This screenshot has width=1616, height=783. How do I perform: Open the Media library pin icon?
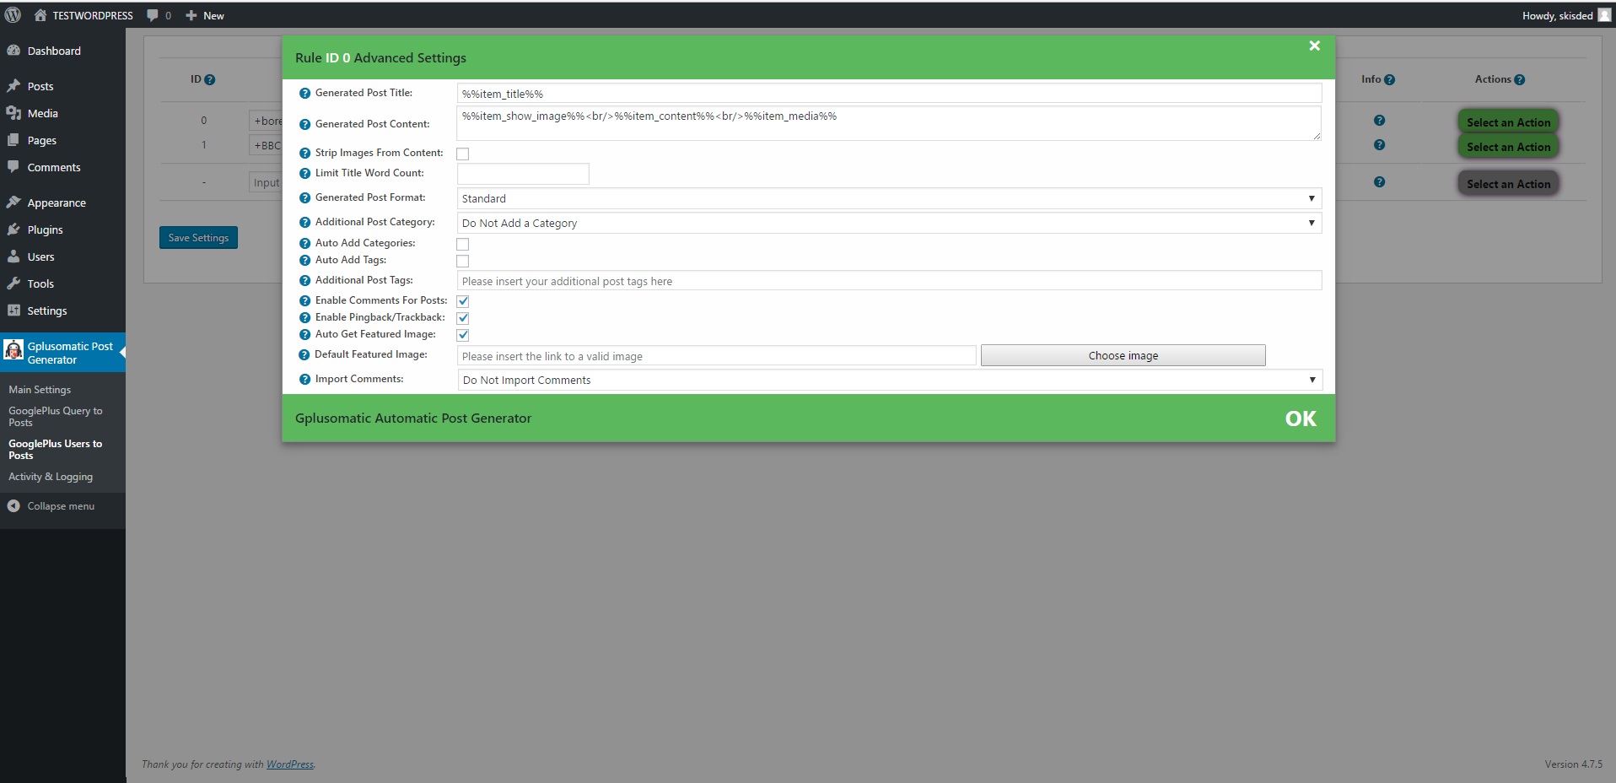(x=13, y=113)
